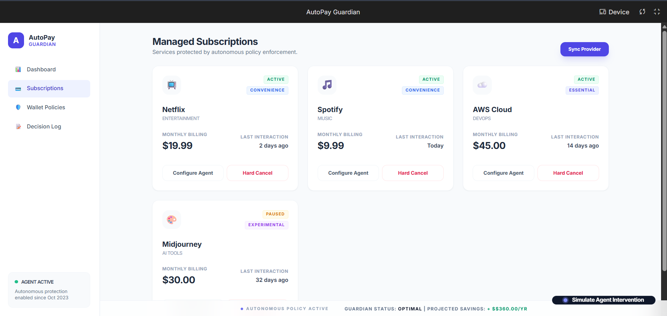Click the Netflix ACTIVE status badge

coord(276,79)
